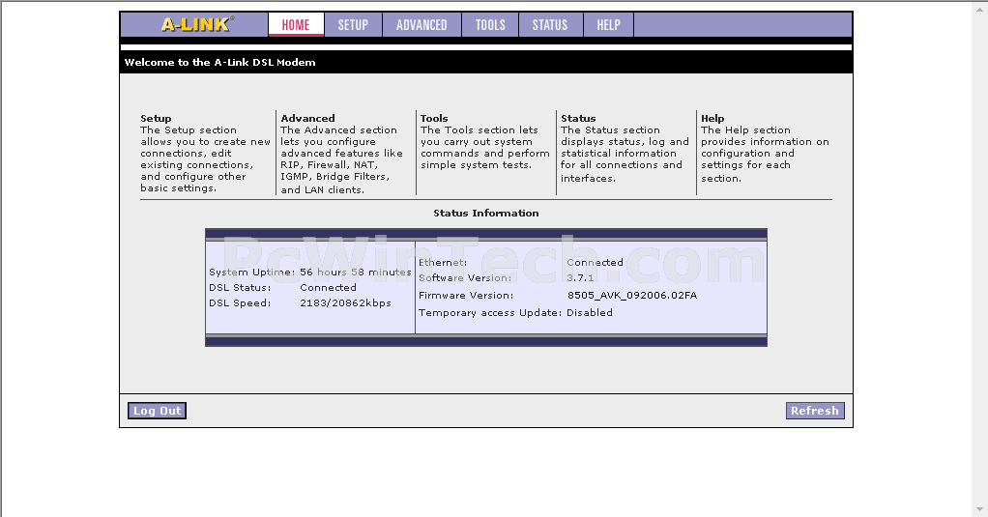Image resolution: width=988 pixels, height=517 pixels.
Task: Click the scrollbar down arrow
Action: pos(980,509)
